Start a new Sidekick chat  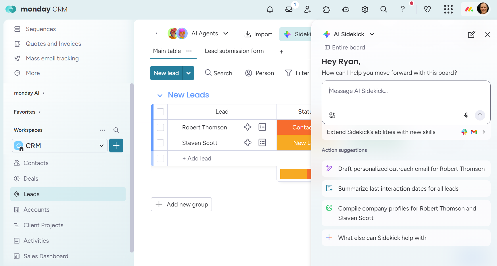click(471, 35)
